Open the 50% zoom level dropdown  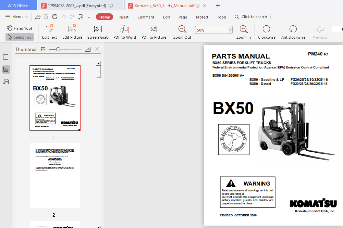coord(230,30)
